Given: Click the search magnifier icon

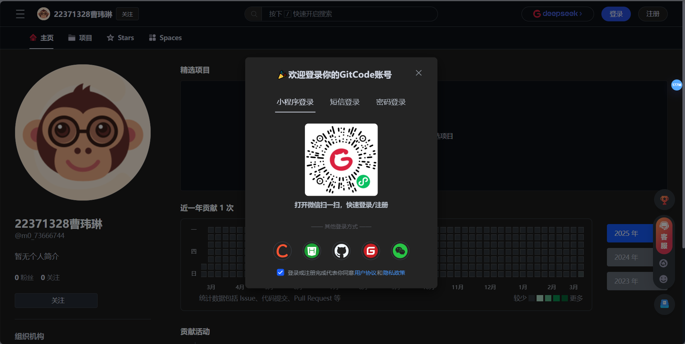Looking at the screenshot, I should point(254,14).
